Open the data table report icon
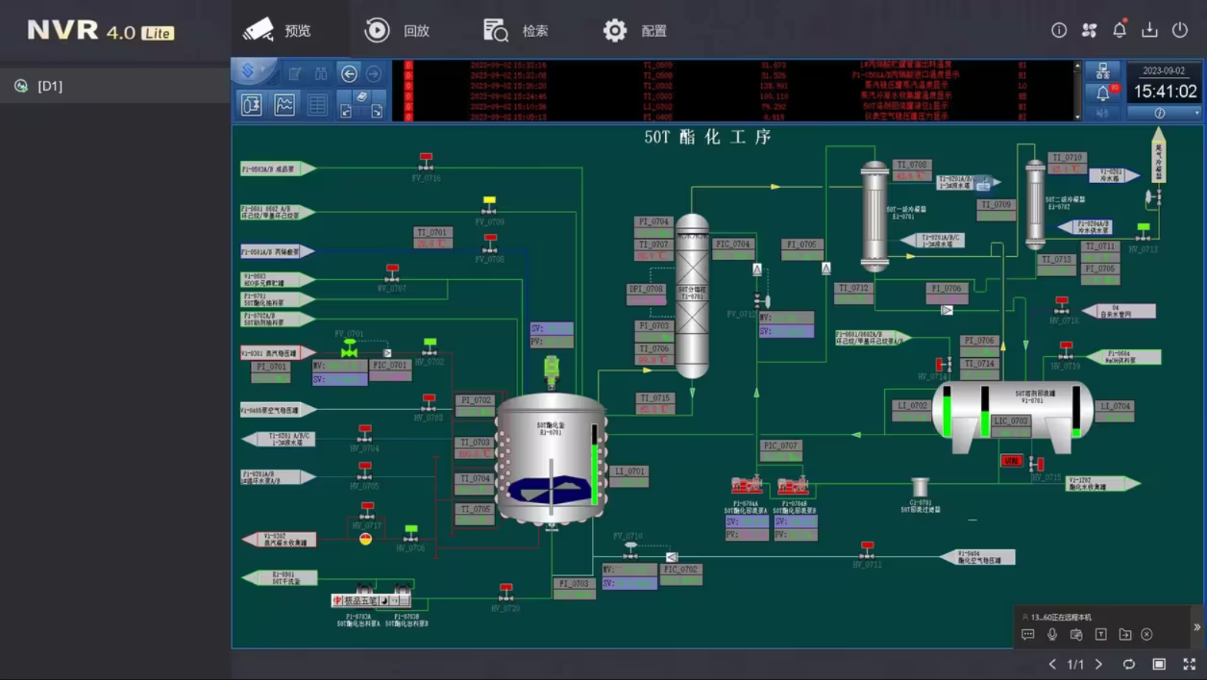 [317, 105]
